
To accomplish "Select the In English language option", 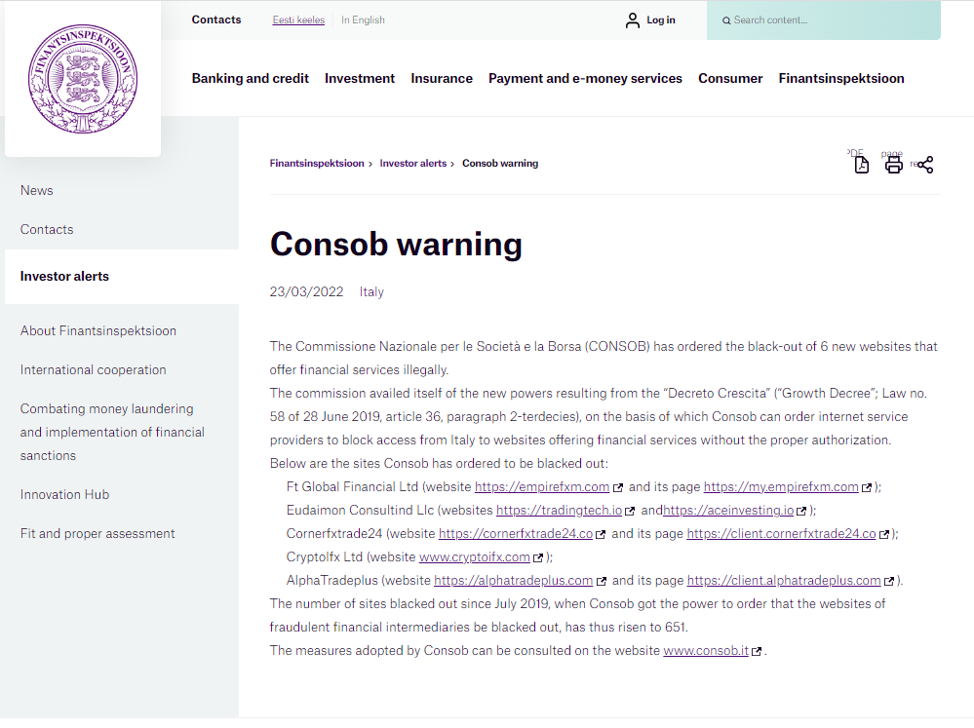I will tap(363, 19).
